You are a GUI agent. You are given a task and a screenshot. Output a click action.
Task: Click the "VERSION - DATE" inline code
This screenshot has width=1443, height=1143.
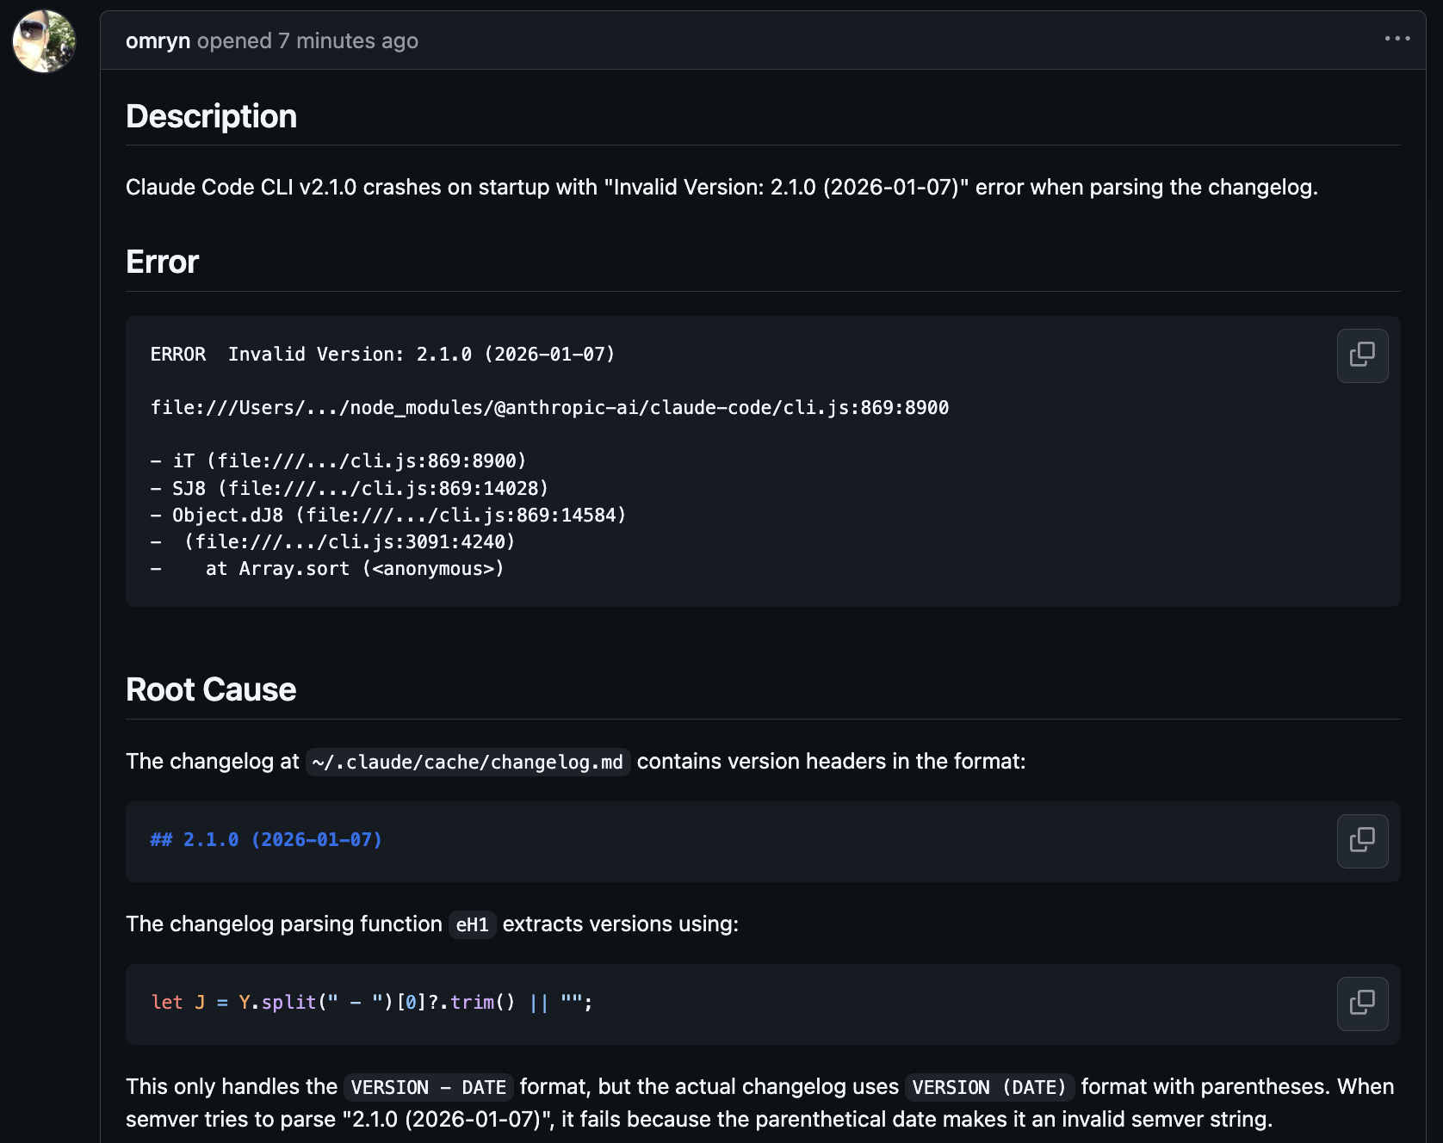428,1088
